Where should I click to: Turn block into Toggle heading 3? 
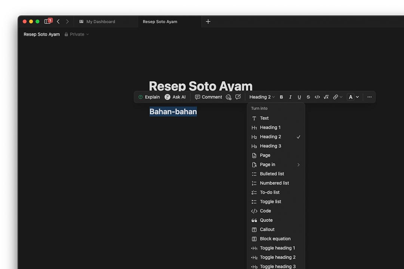(x=276, y=266)
